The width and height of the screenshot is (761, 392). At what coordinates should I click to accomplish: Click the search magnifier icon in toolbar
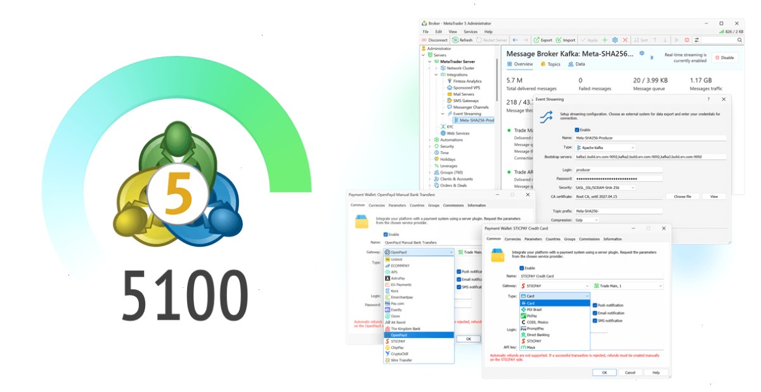point(739,40)
